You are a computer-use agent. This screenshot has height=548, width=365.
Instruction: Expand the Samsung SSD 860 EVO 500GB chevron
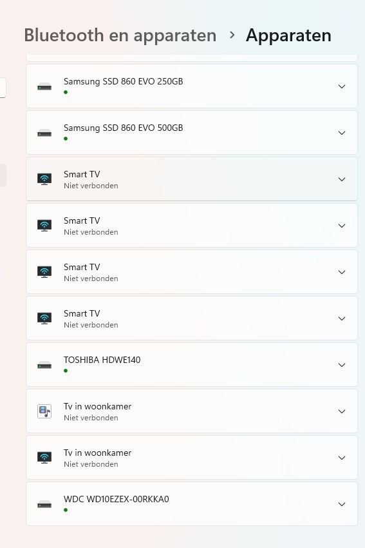[342, 133]
